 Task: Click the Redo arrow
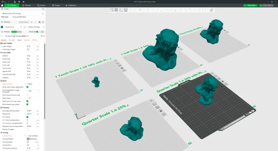[x=24, y=2]
